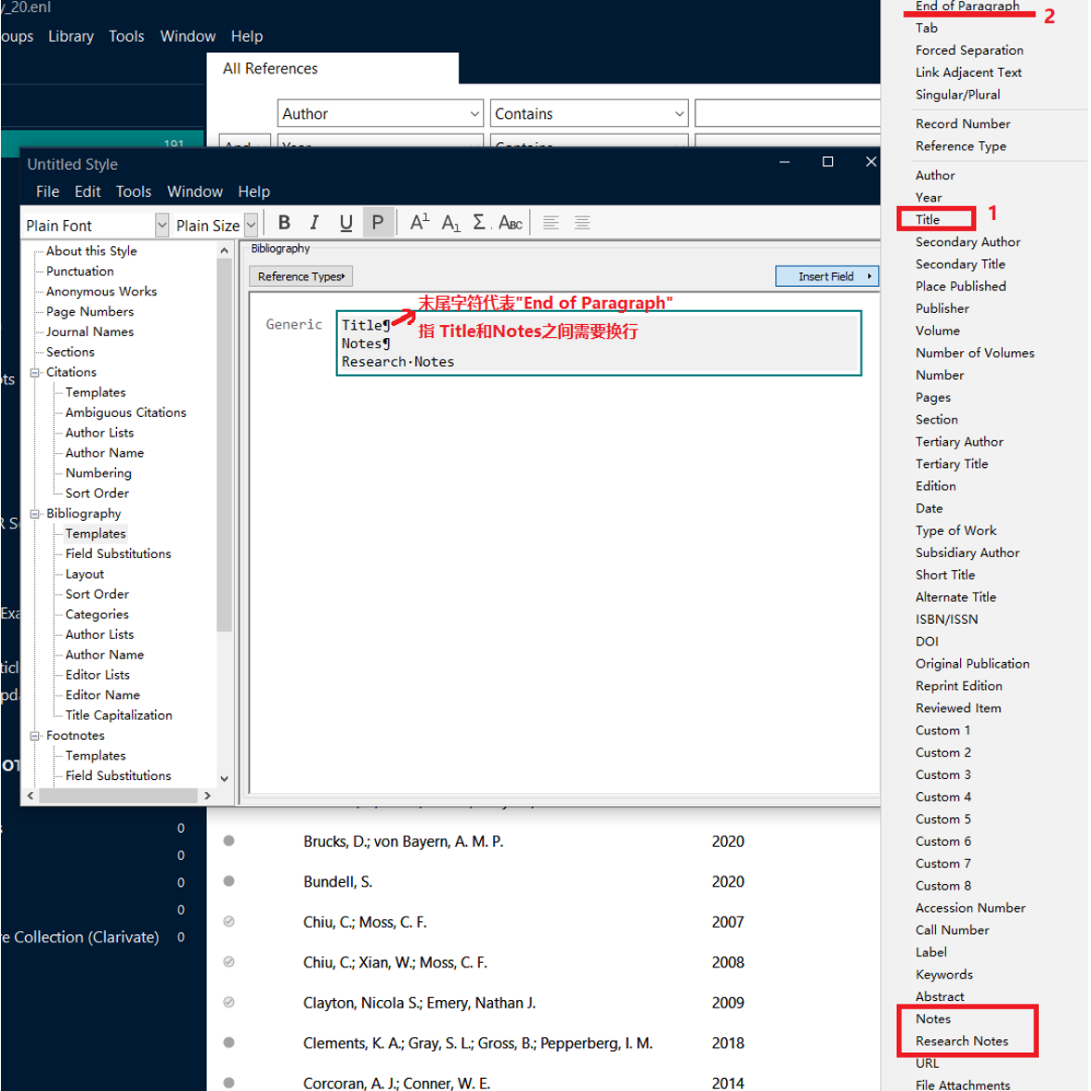Select Accession Number in Insert Field list
1091x1091 pixels.
tap(970, 908)
